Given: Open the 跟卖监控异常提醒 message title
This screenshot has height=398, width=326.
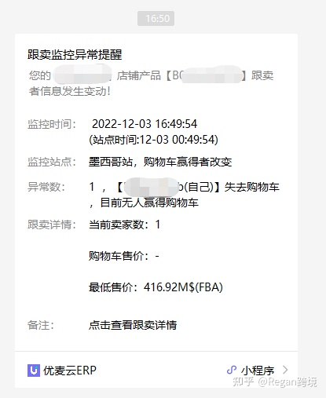Looking at the screenshot, I should [x=75, y=55].
